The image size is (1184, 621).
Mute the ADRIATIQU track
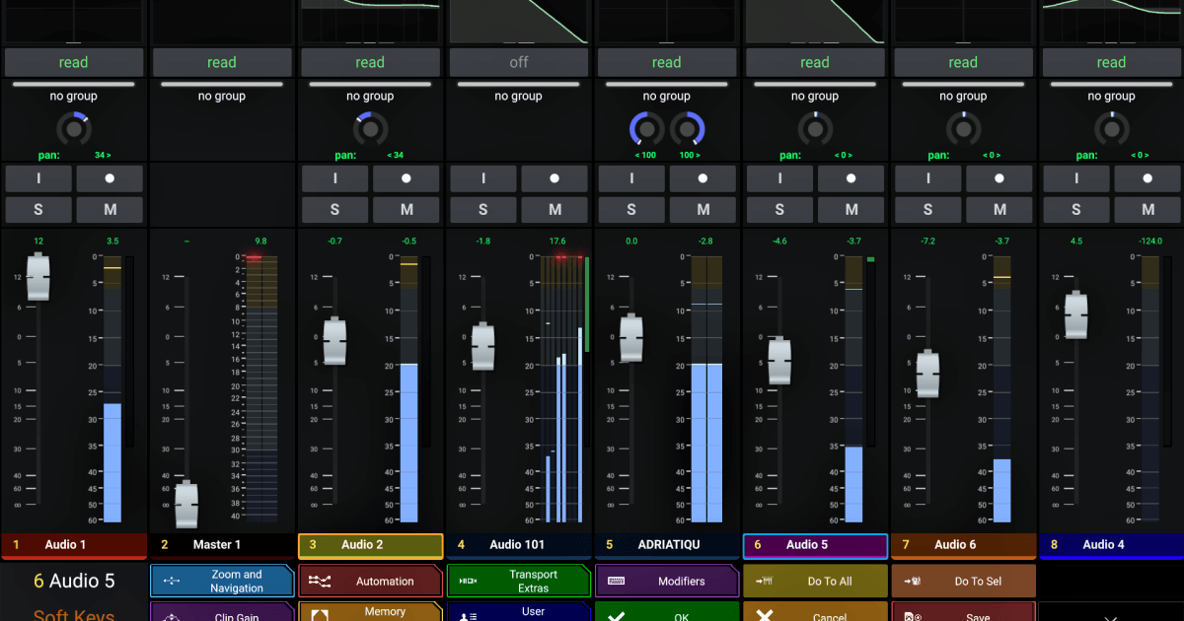[703, 209]
